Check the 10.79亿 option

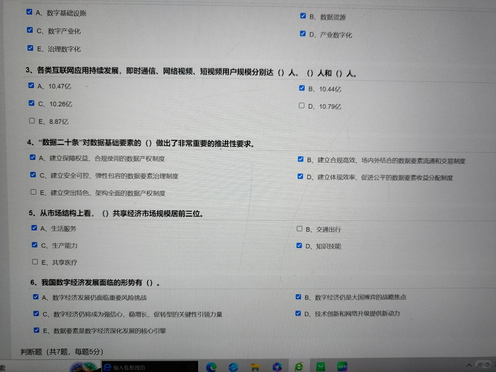click(301, 105)
